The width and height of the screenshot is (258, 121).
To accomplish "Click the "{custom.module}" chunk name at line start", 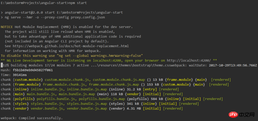I will pyautogui.click(x=28, y=80).
